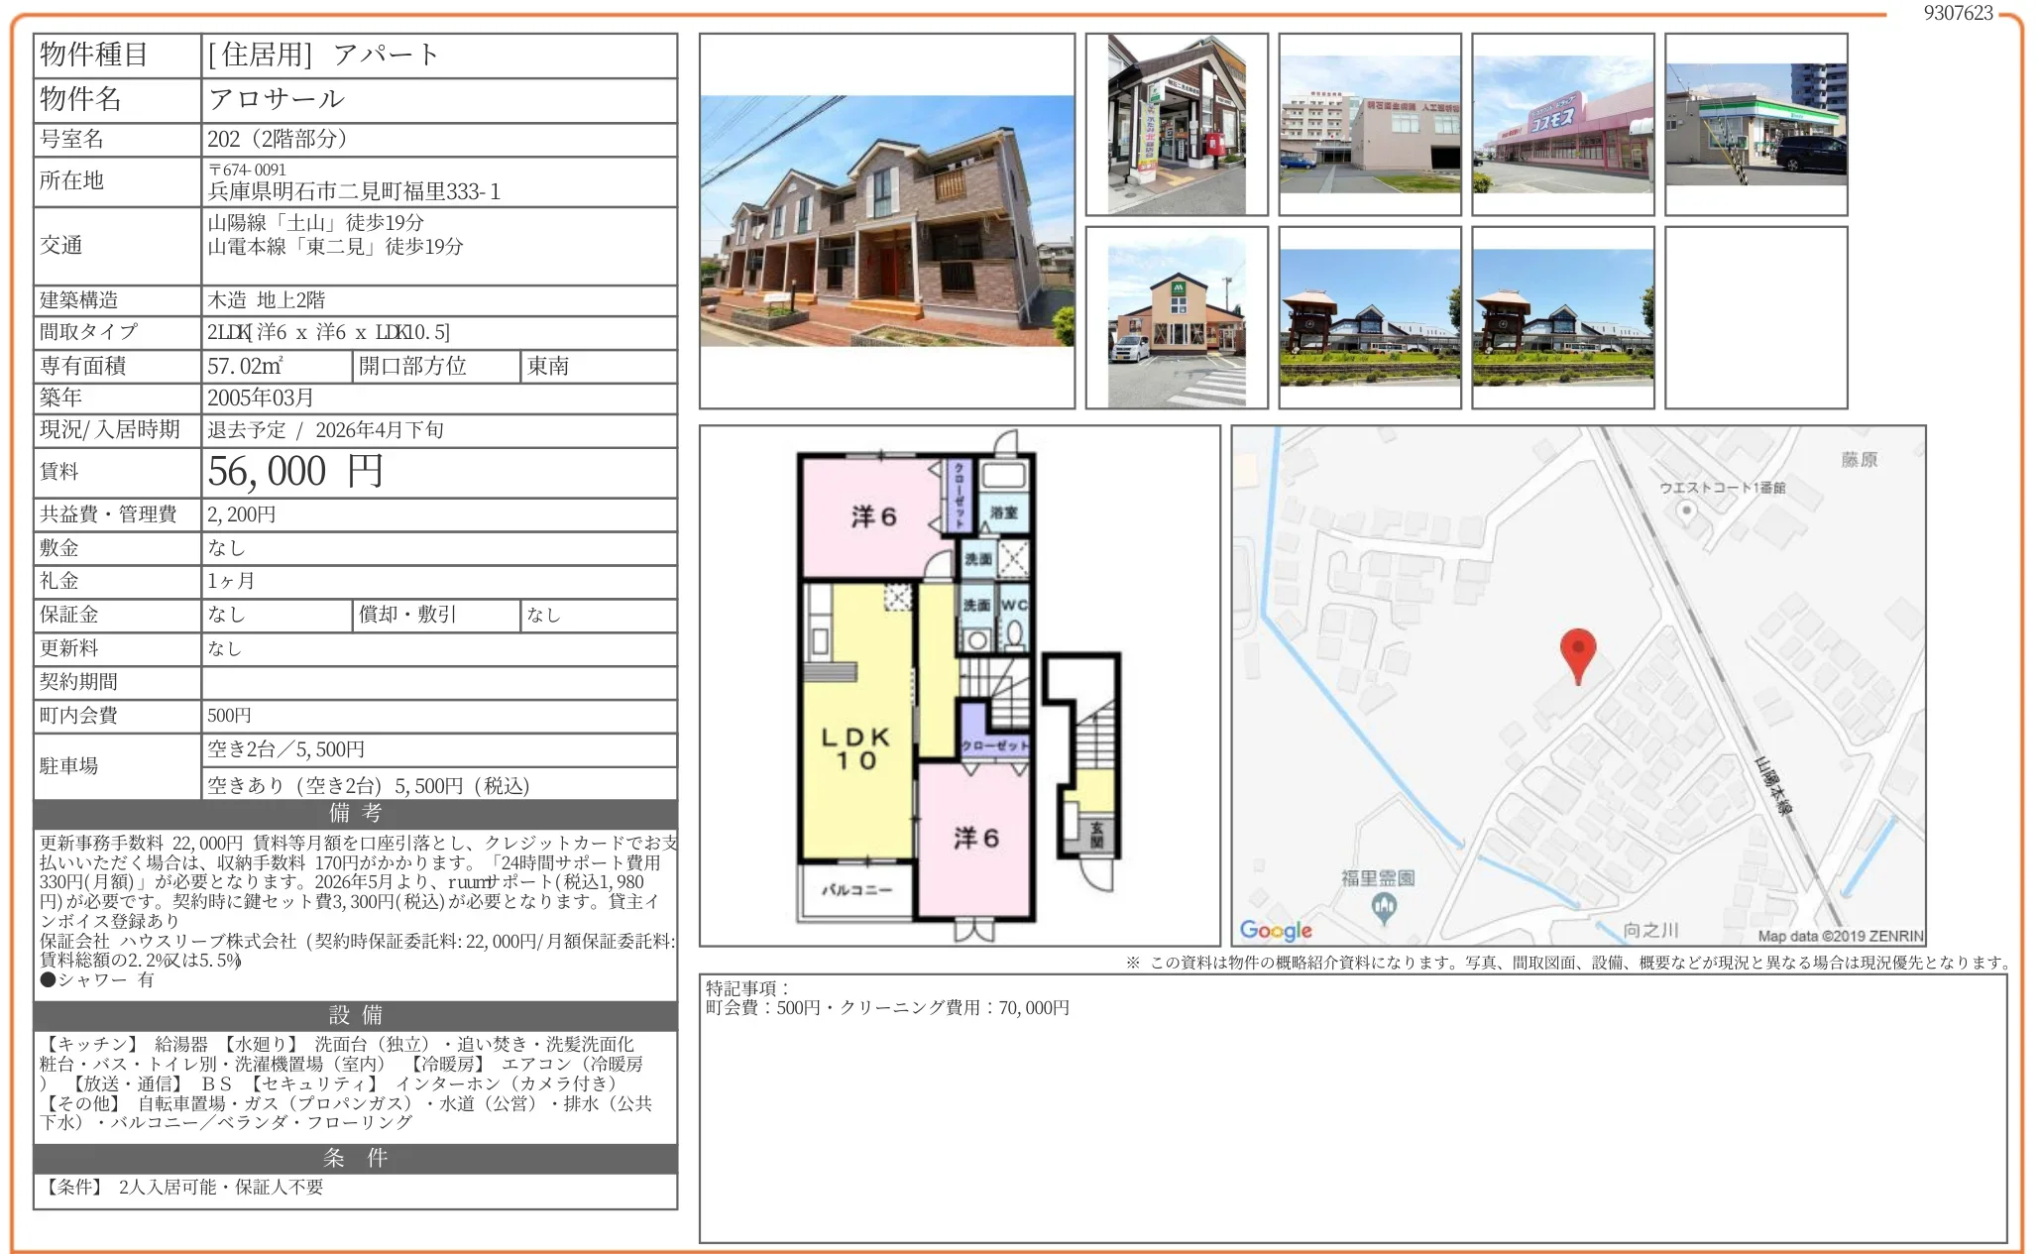
Task: Click the 条件 section header
Action: point(355,1158)
